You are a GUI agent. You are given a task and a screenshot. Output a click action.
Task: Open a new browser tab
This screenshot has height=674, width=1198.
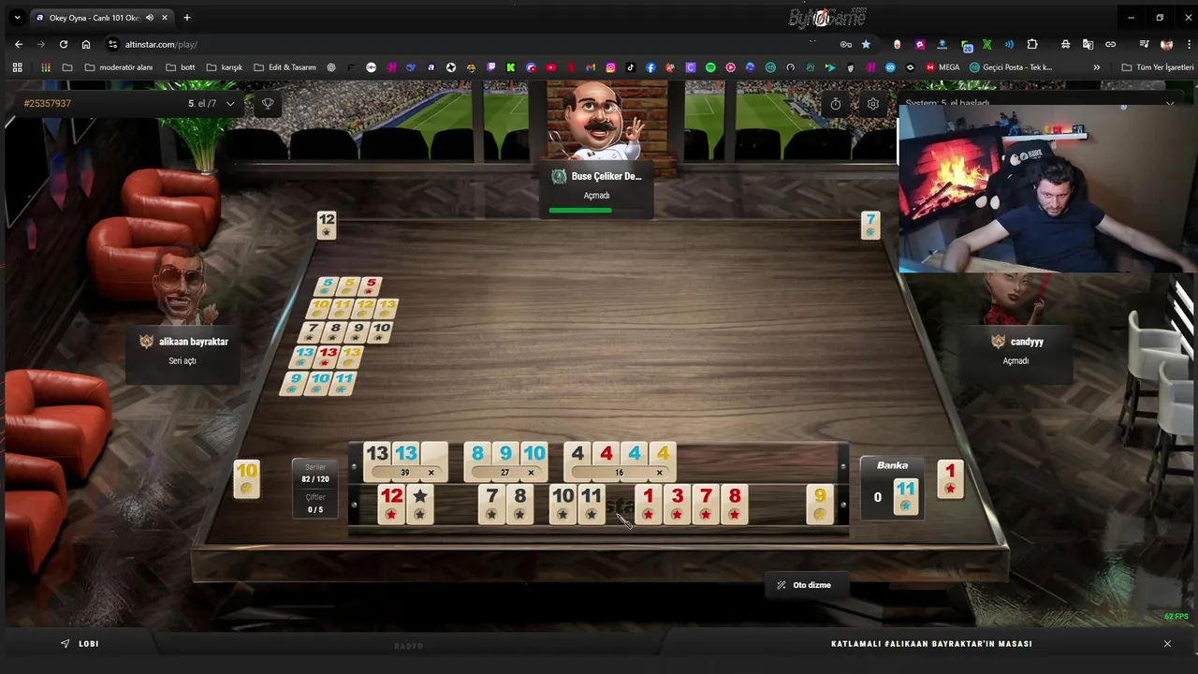coord(187,18)
